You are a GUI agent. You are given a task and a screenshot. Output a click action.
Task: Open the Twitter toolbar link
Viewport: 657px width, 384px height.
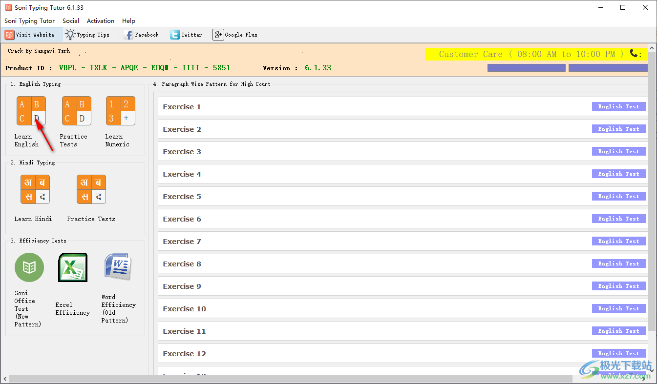click(186, 35)
